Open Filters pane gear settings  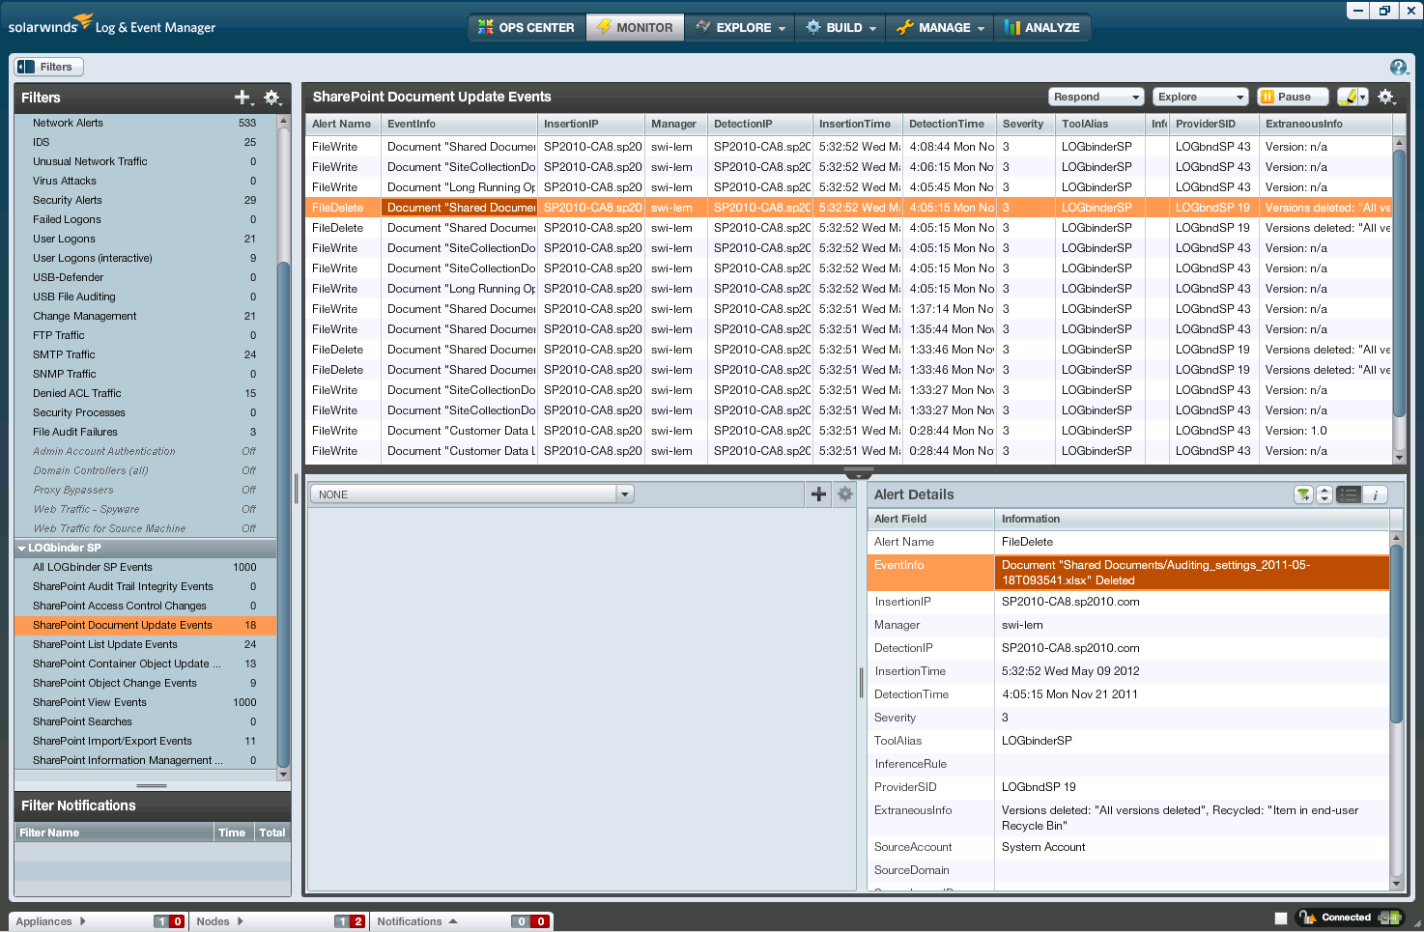(271, 97)
